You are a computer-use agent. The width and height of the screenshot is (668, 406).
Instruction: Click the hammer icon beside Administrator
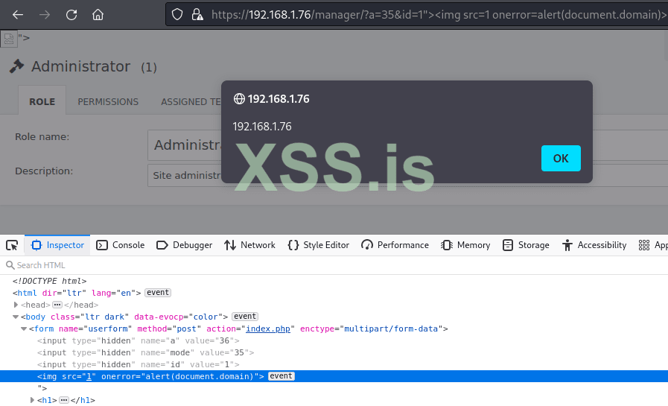tap(16, 66)
